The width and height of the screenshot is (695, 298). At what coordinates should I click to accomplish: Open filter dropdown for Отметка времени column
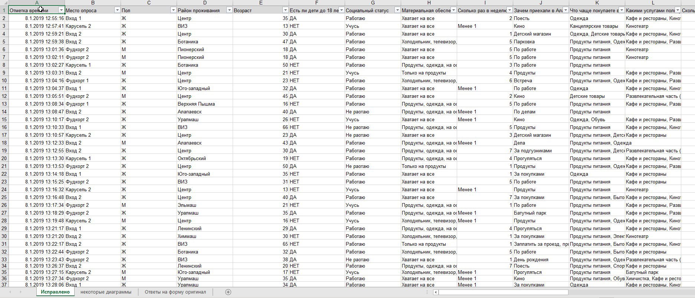(x=61, y=10)
